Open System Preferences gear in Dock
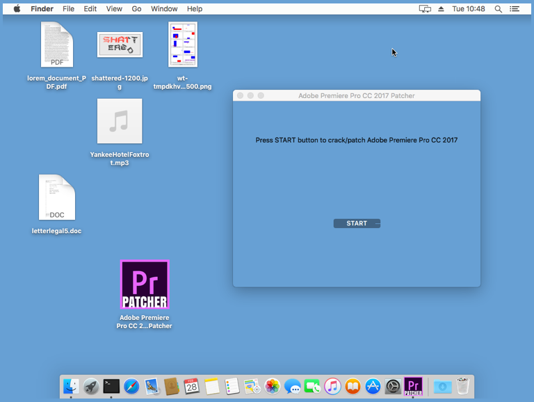The width and height of the screenshot is (534, 402). click(393, 386)
